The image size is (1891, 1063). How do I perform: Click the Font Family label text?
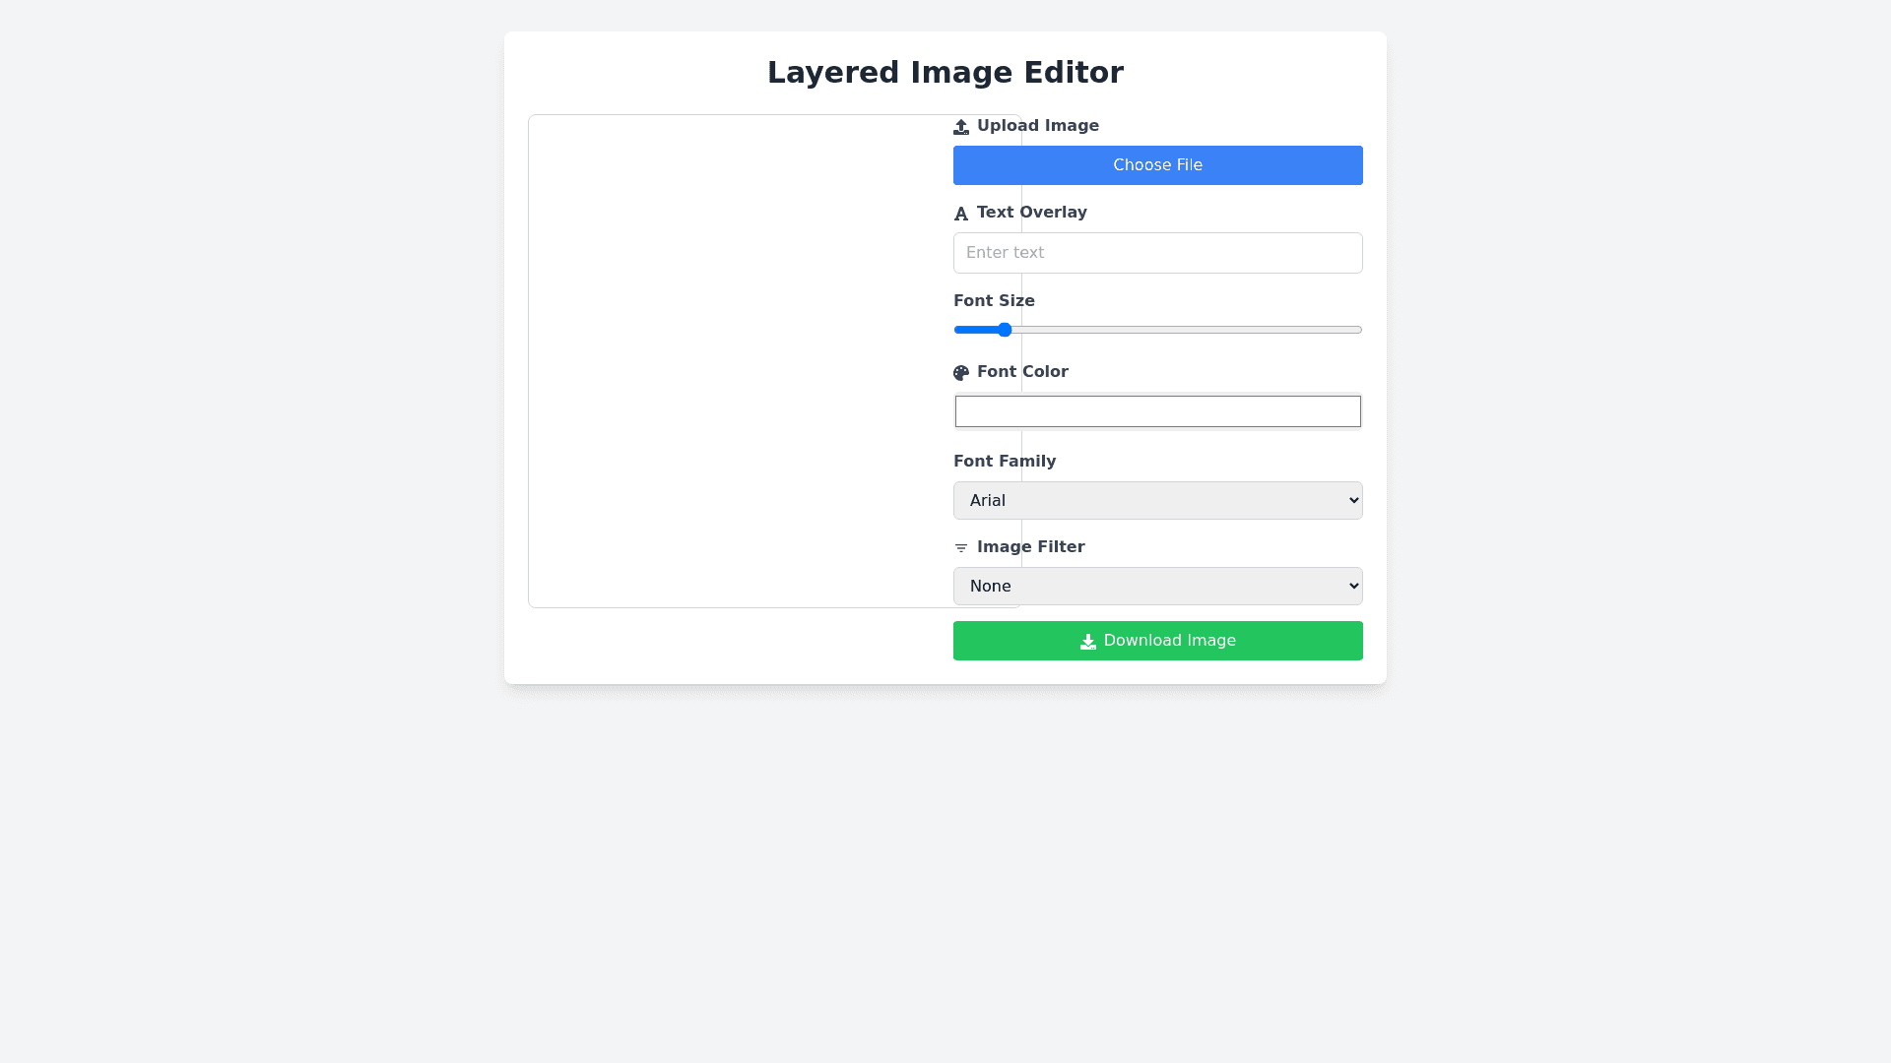(1004, 462)
